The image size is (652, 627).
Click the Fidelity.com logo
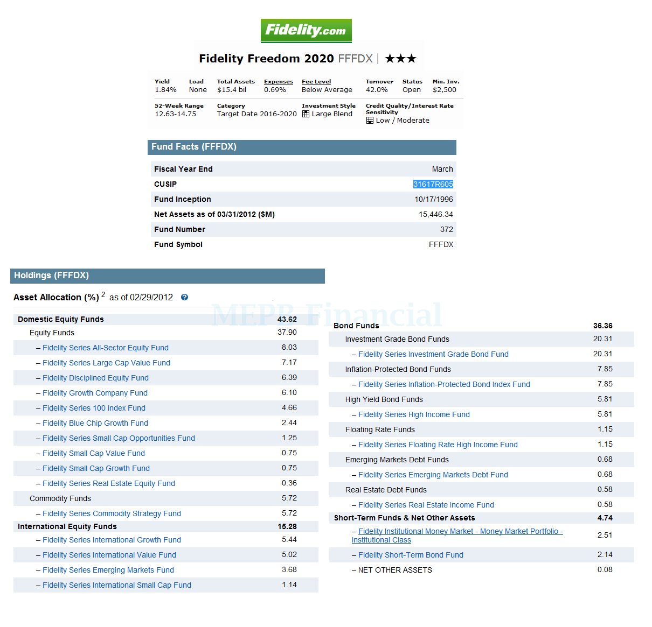pos(306,31)
